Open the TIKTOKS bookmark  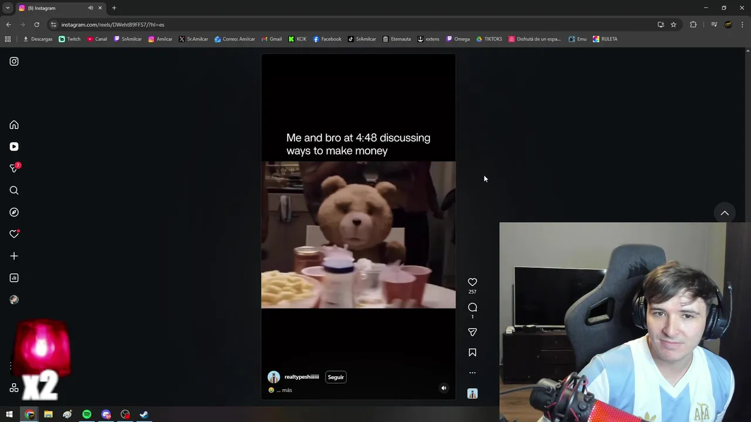[489, 39]
